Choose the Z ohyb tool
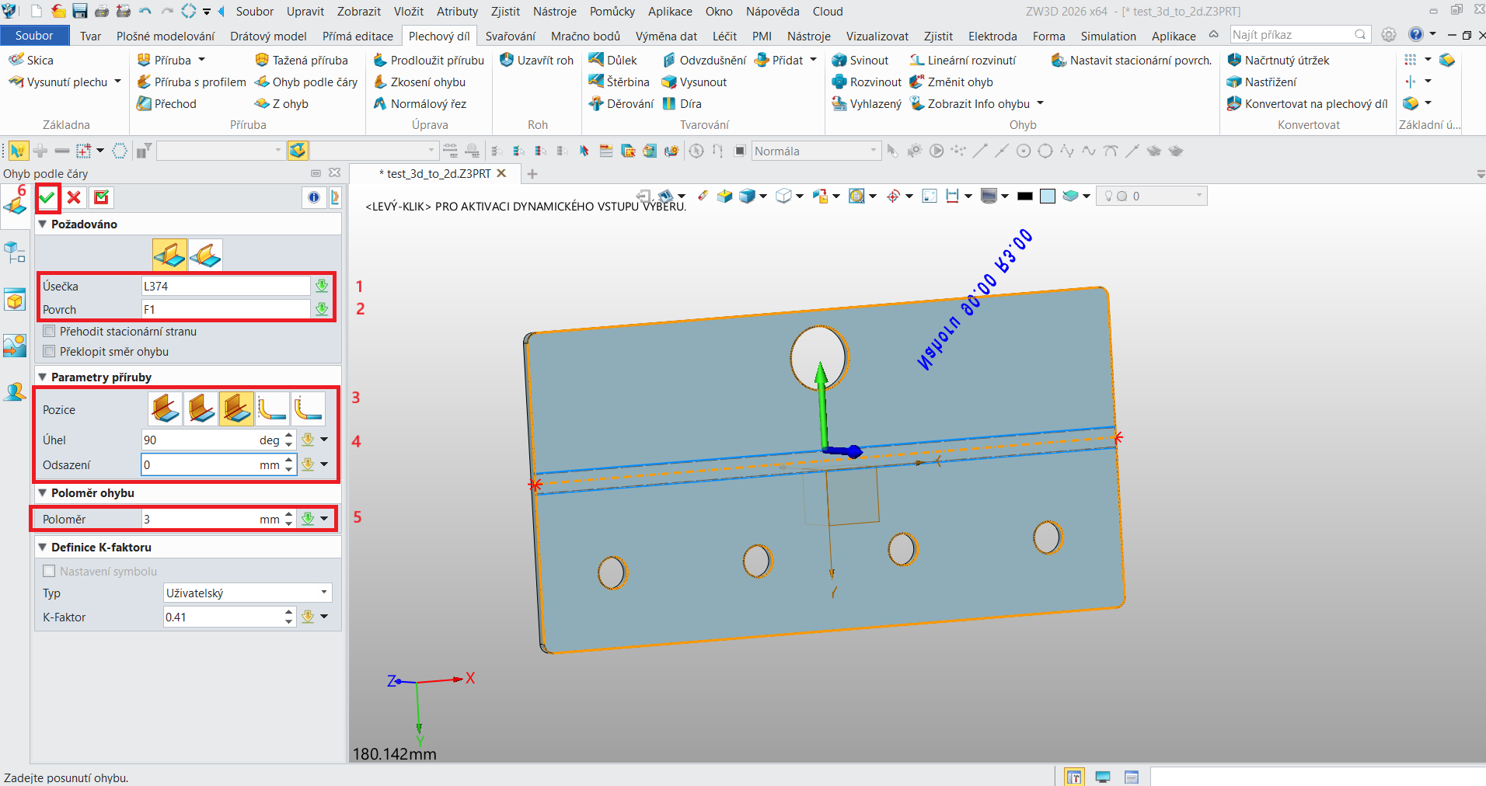The height and width of the screenshot is (786, 1486). [281, 103]
